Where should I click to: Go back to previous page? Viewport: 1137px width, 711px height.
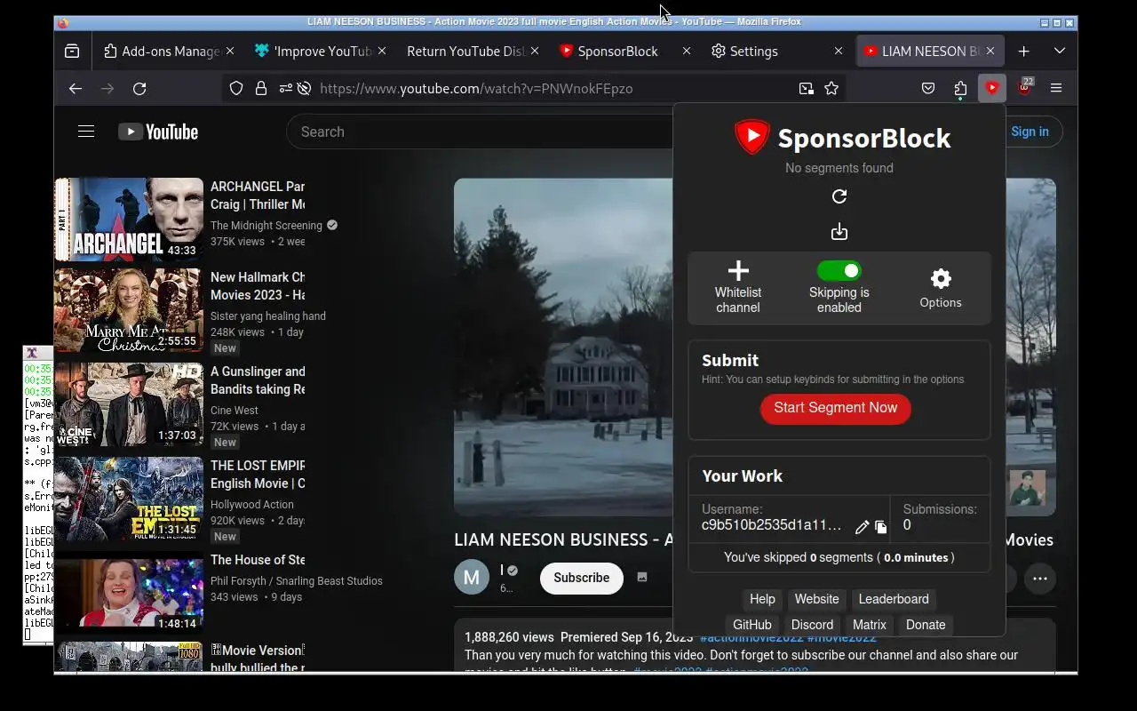[x=76, y=88]
